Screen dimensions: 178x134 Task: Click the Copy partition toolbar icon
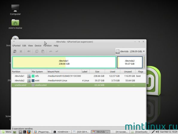37,51
